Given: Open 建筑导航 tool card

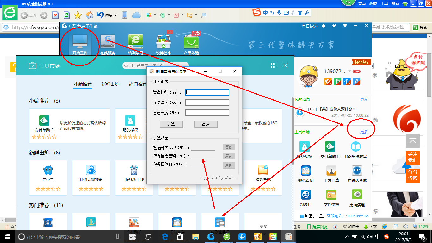Looking at the screenshot, I should [x=263, y=178].
